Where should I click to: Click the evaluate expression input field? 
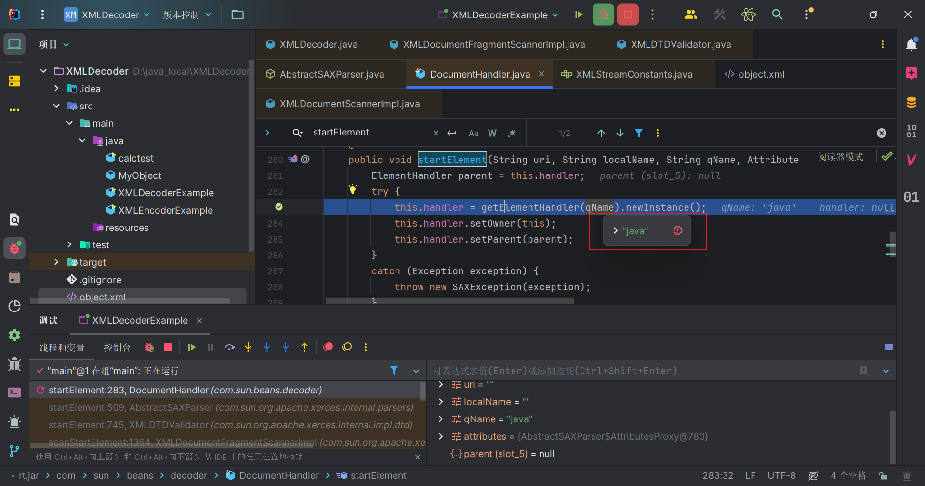point(641,371)
